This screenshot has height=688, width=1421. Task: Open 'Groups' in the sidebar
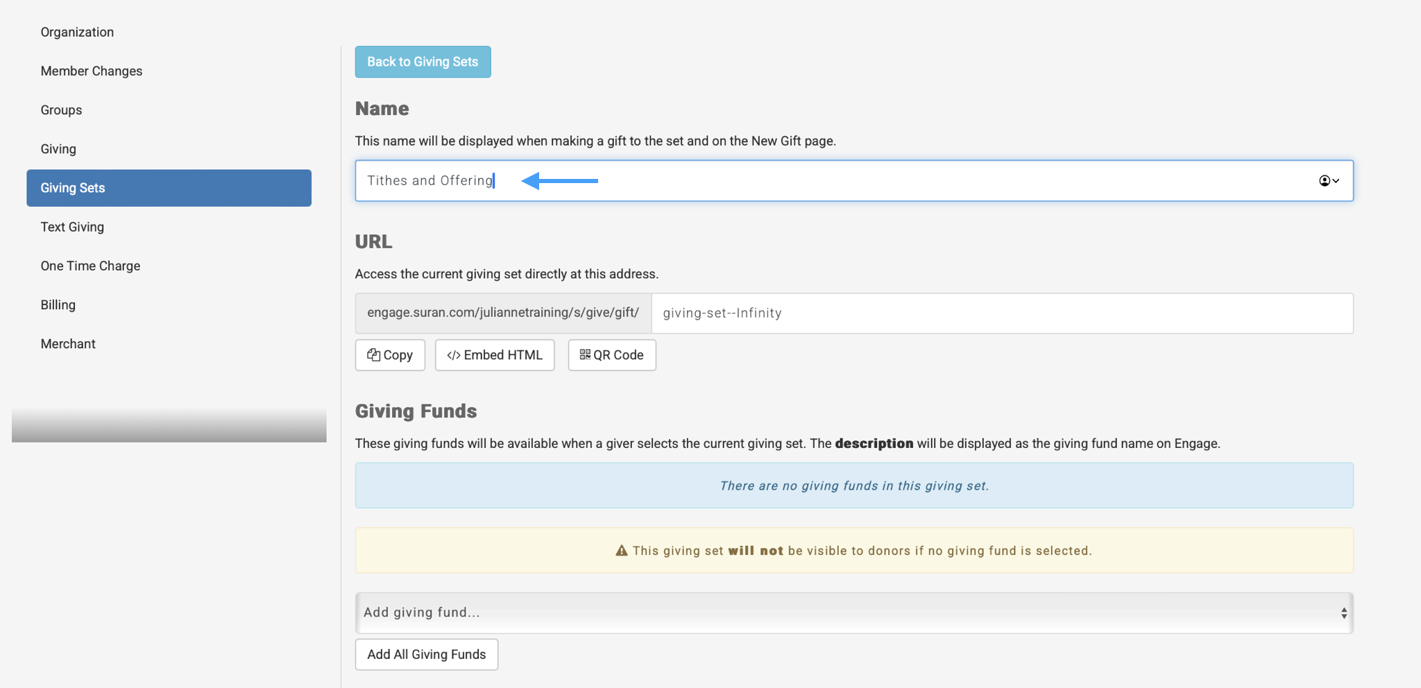[60, 110]
